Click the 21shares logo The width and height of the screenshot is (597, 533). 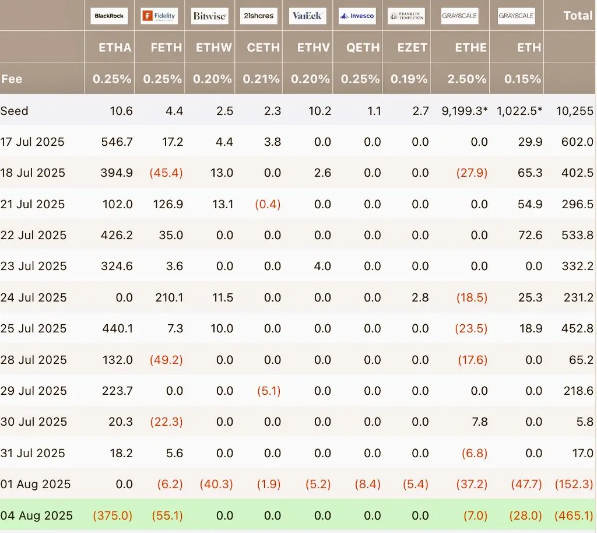(258, 16)
